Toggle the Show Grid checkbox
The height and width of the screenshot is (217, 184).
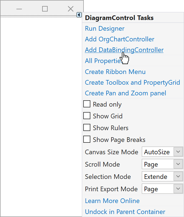tap(87, 116)
